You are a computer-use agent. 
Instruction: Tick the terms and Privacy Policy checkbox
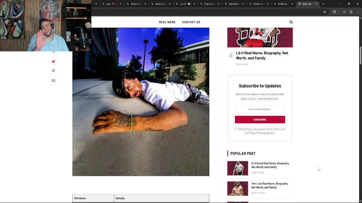tap(236, 129)
